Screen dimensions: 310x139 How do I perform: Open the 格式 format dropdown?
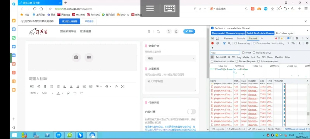(34, 93)
